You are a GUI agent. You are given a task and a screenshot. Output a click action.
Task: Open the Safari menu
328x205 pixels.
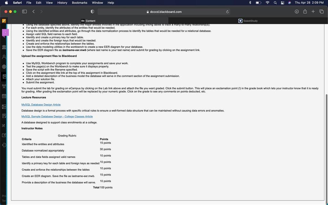(x=17, y=3)
